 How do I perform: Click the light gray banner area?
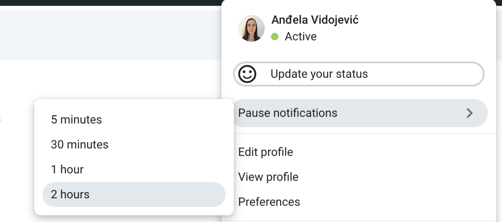pos(111,35)
